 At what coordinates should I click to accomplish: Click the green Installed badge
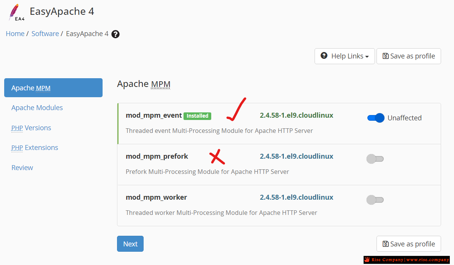(198, 116)
